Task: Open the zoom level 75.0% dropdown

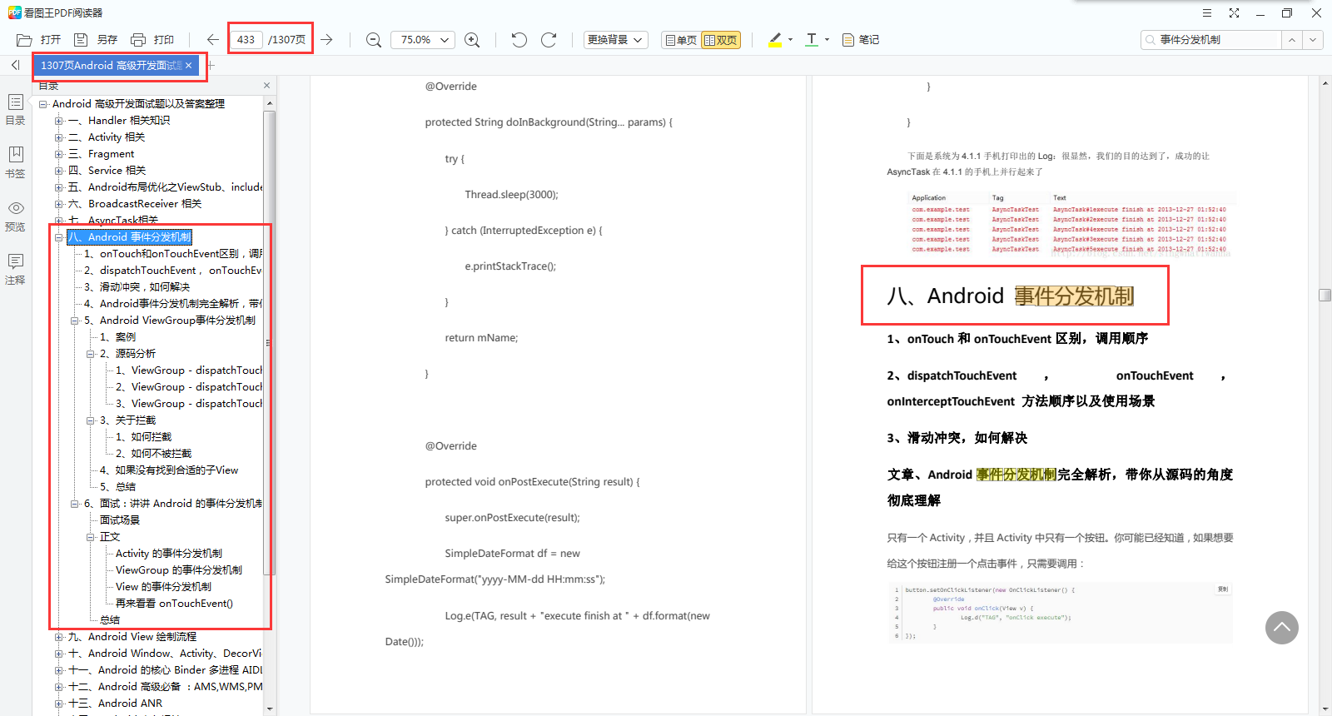Action: point(422,40)
